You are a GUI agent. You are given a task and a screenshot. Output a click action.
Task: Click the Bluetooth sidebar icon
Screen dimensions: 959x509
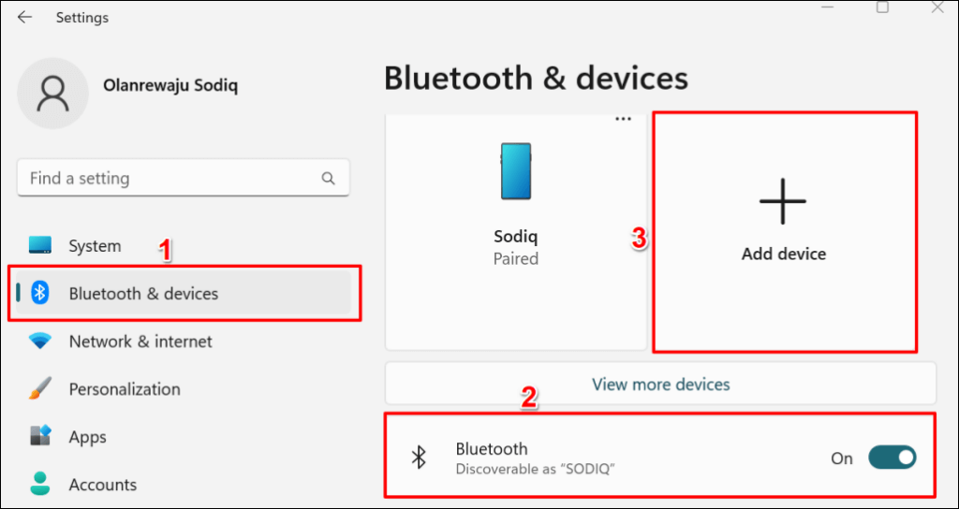click(40, 294)
